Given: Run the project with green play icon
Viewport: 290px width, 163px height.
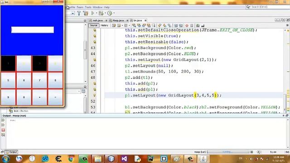Looking at the screenshot, I should (92, 13).
